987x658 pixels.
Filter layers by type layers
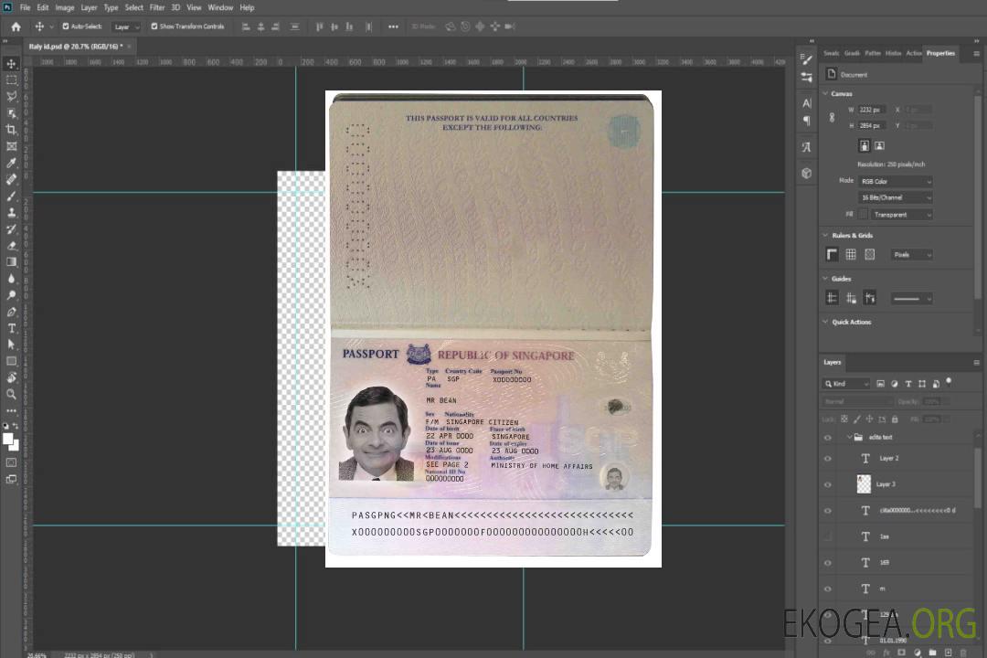[x=908, y=384]
